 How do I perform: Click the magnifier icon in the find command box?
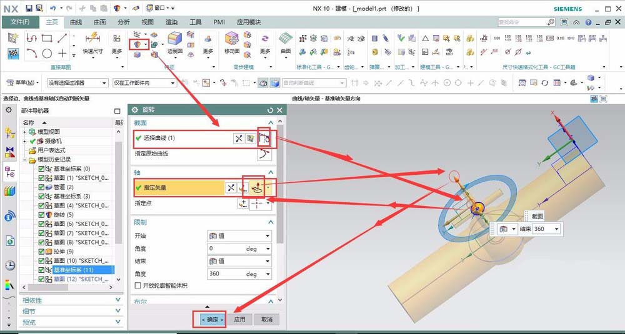point(551,22)
